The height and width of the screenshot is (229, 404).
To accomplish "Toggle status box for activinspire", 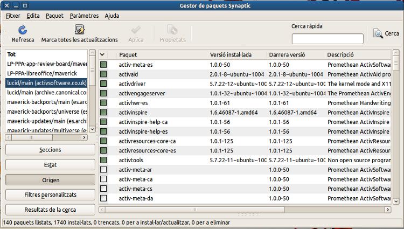I will click(x=103, y=112).
